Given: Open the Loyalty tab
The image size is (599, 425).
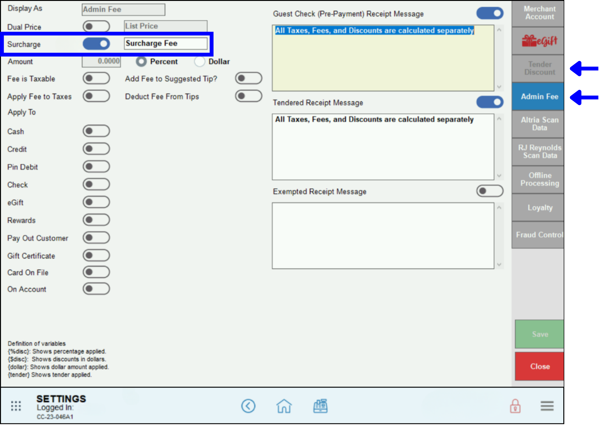Looking at the screenshot, I should (x=539, y=208).
